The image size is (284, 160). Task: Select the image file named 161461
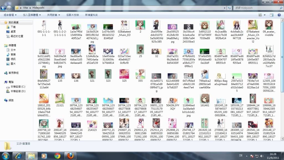[205, 100]
